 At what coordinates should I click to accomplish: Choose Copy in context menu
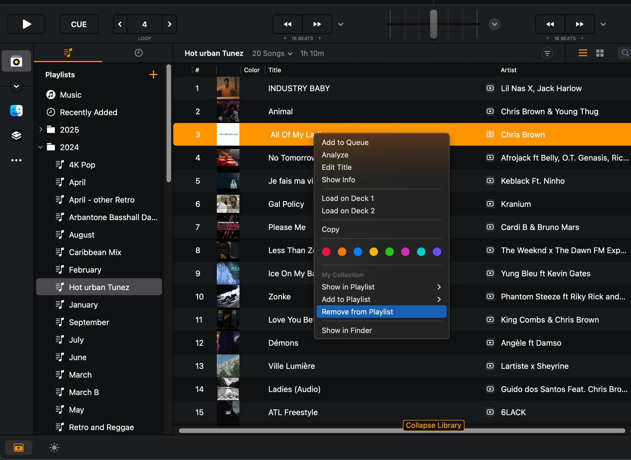point(381,229)
